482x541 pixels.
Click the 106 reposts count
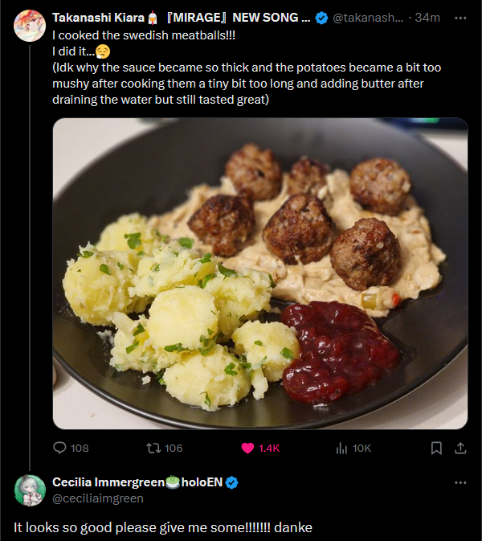(x=173, y=448)
